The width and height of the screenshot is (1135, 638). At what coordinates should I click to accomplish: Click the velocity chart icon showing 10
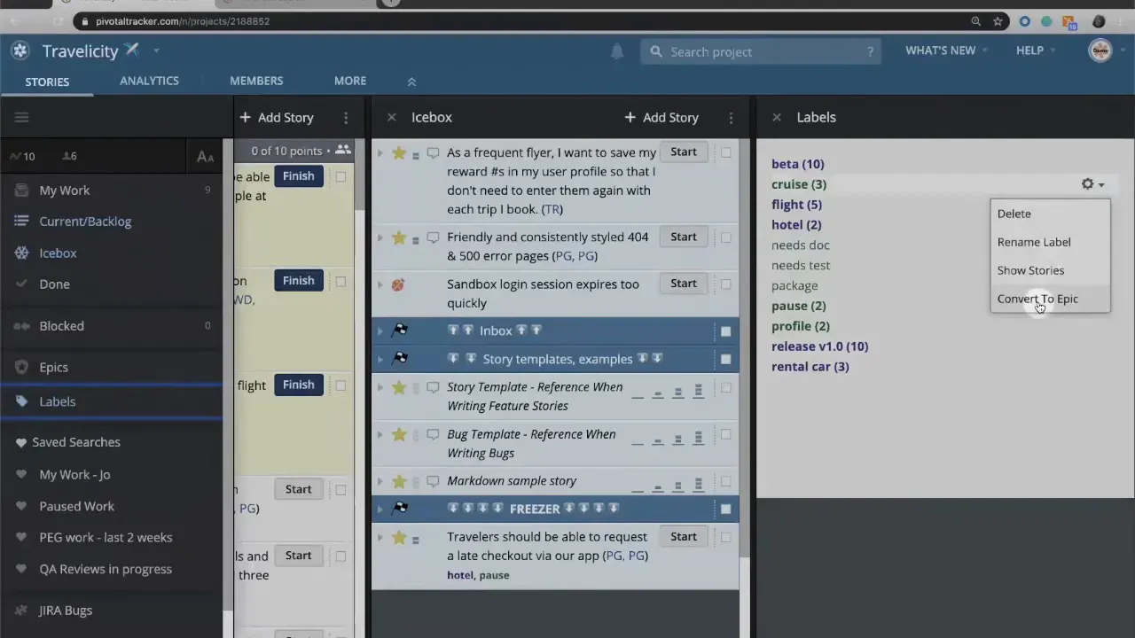pos(21,156)
